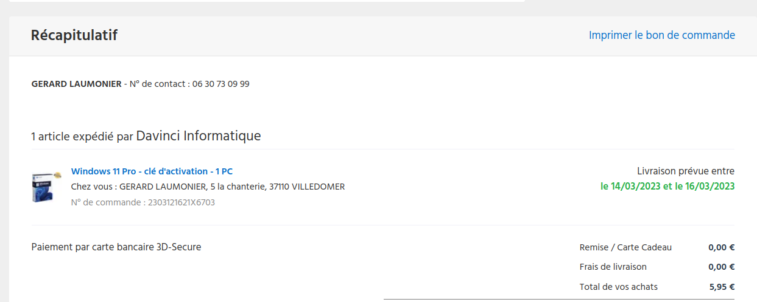
Task: Click the Frais de livraison label
Action: [613, 267]
